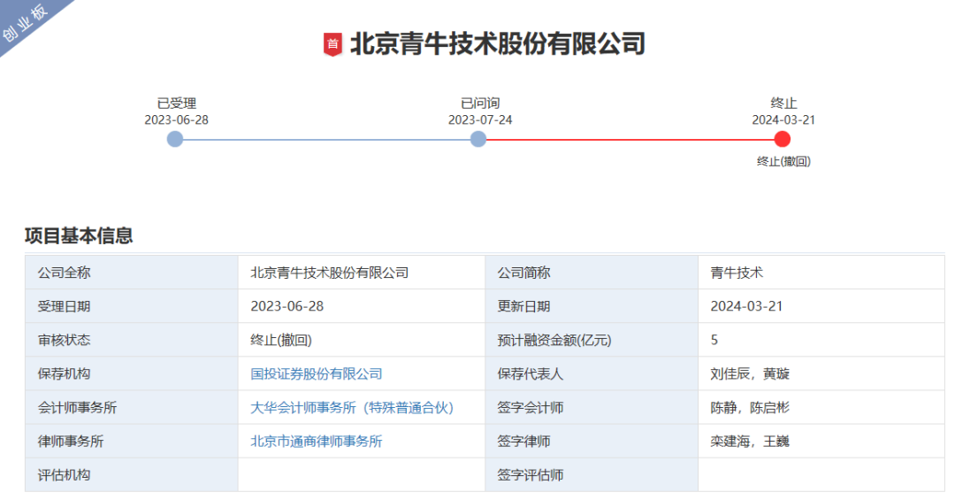Viewport: 955px width, 500px height.
Task: Open the 国投证券股份有限公司 sponsor link
Action: (x=317, y=374)
